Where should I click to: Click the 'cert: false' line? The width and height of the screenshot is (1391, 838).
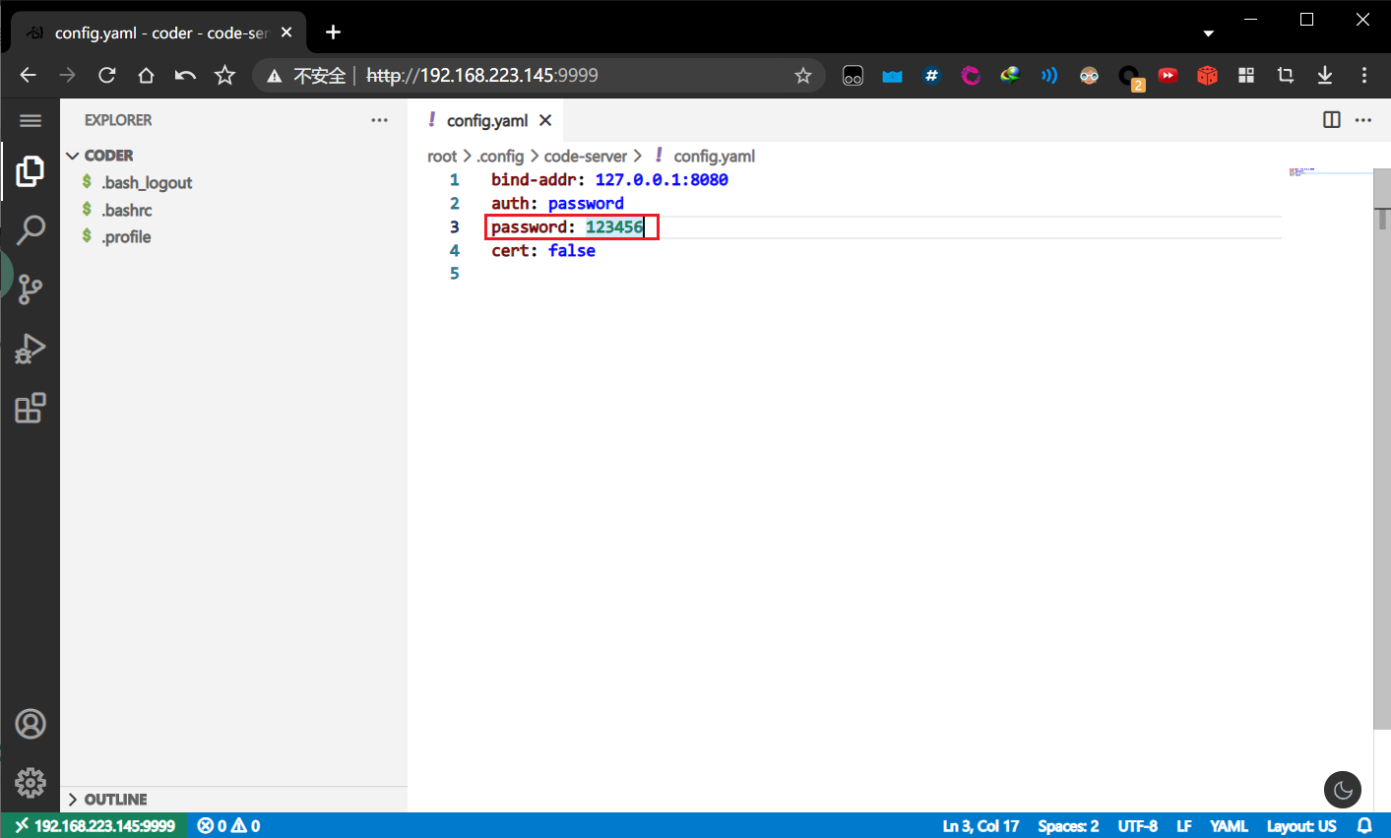[543, 250]
